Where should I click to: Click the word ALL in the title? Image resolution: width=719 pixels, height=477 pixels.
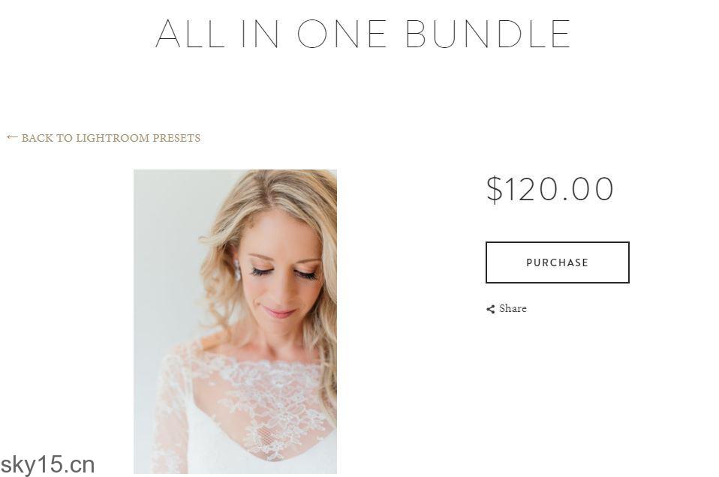click(x=191, y=34)
